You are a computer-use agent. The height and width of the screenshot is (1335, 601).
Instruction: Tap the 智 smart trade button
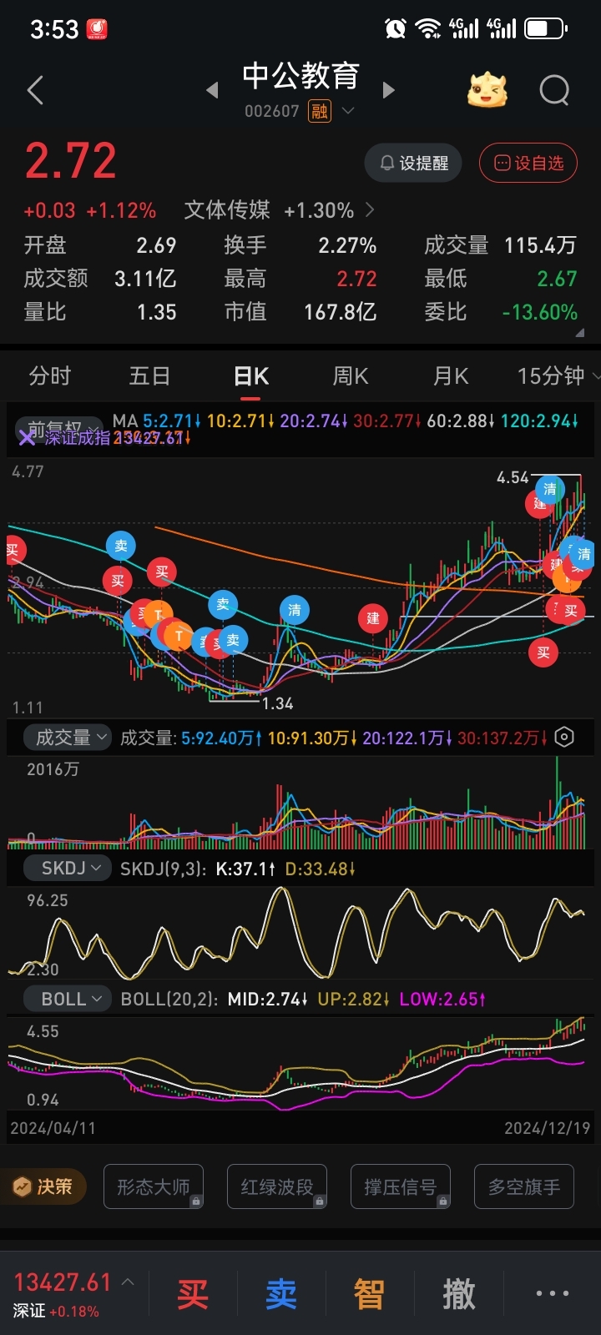pos(369,1294)
